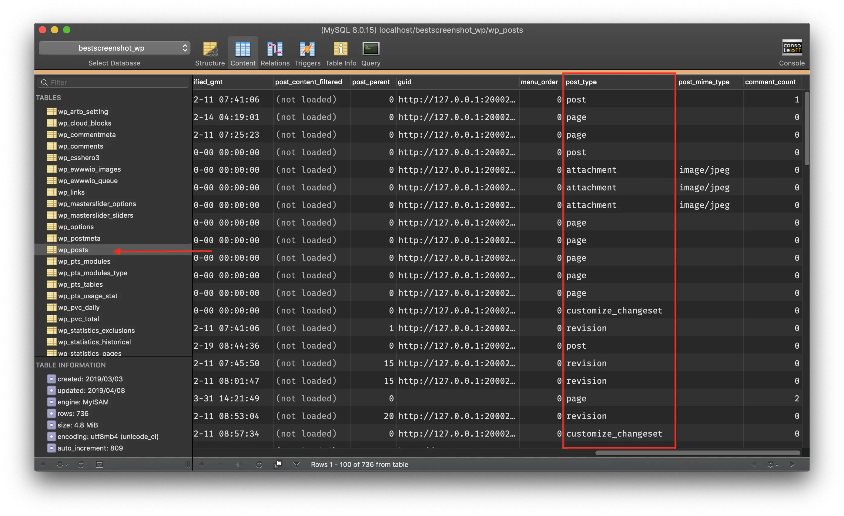Image resolution: width=844 pixels, height=516 pixels.
Task: Open the Structure view icon
Action: (x=209, y=50)
